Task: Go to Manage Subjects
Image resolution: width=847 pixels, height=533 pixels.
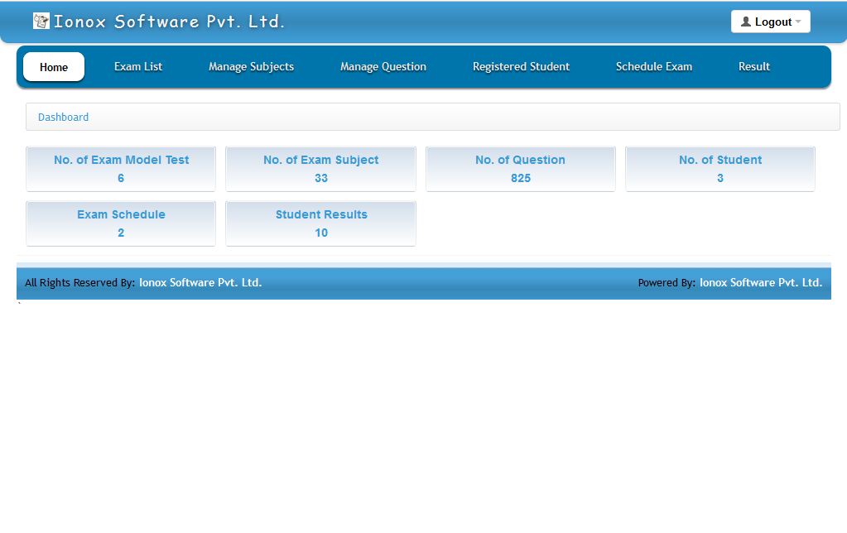Action: tap(251, 67)
